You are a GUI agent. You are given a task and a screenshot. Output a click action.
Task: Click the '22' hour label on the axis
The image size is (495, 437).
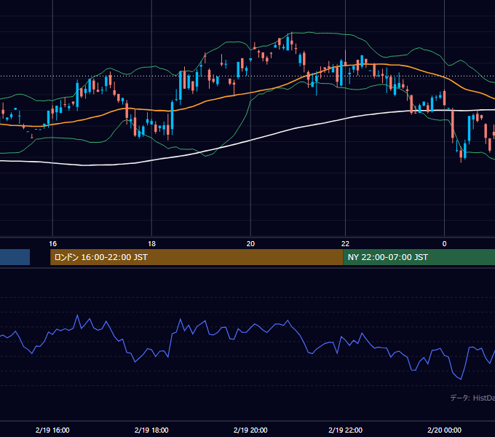tap(345, 244)
